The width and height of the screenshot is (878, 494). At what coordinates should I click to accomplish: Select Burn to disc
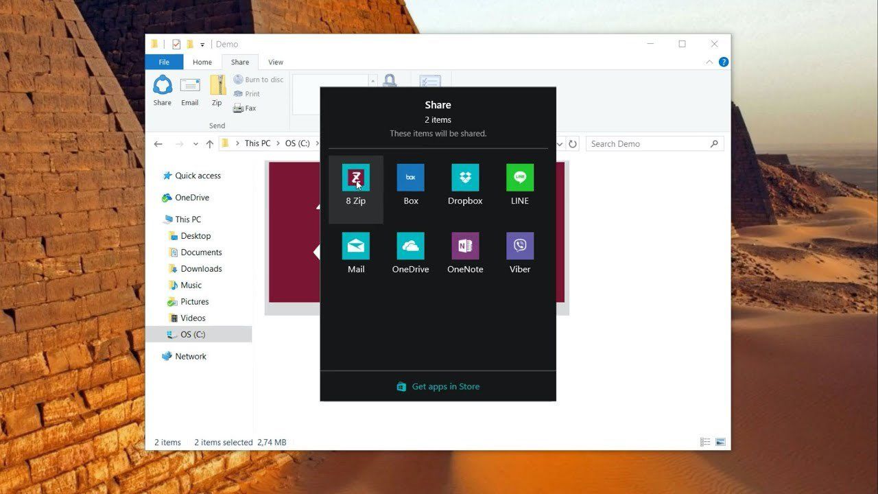pos(259,80)
